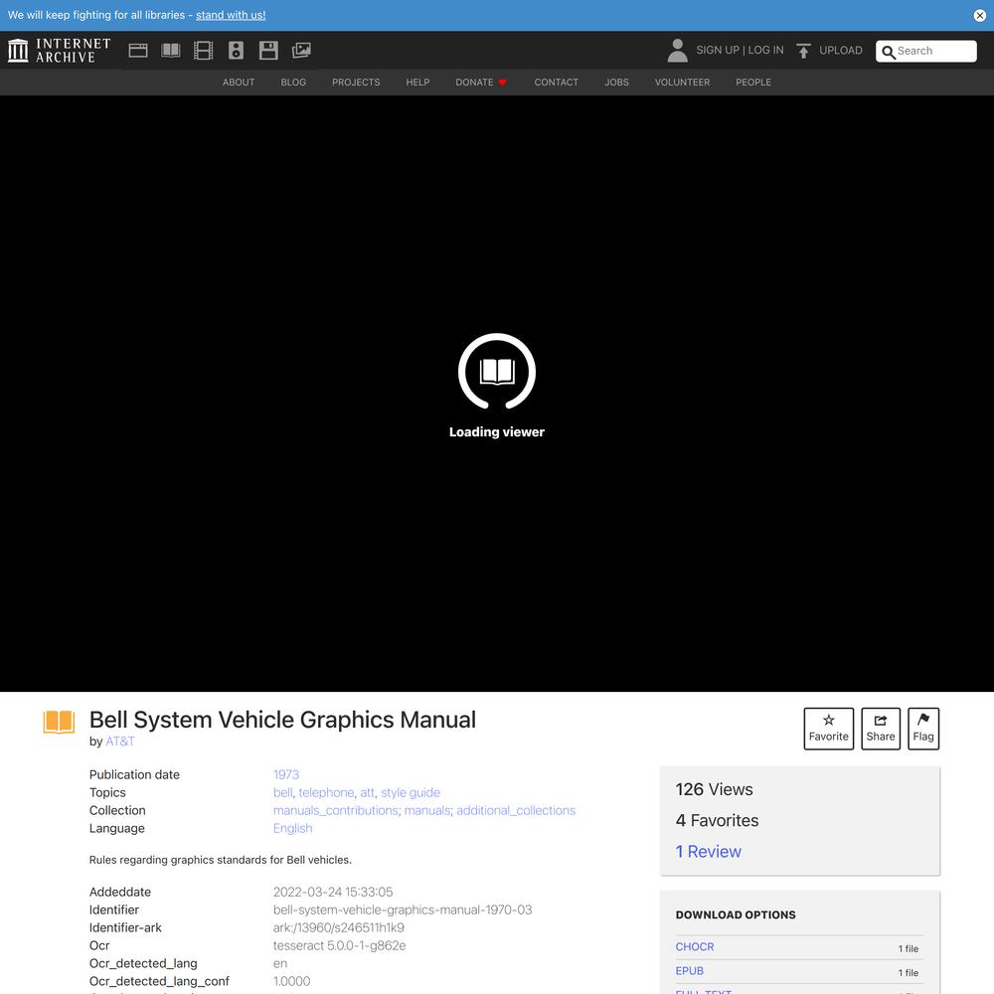This screenshot has height=994, width=994.
Task: Click the ark value 'ark:/13960/s246511h1k9'
Action: click(x=339, y=927)
